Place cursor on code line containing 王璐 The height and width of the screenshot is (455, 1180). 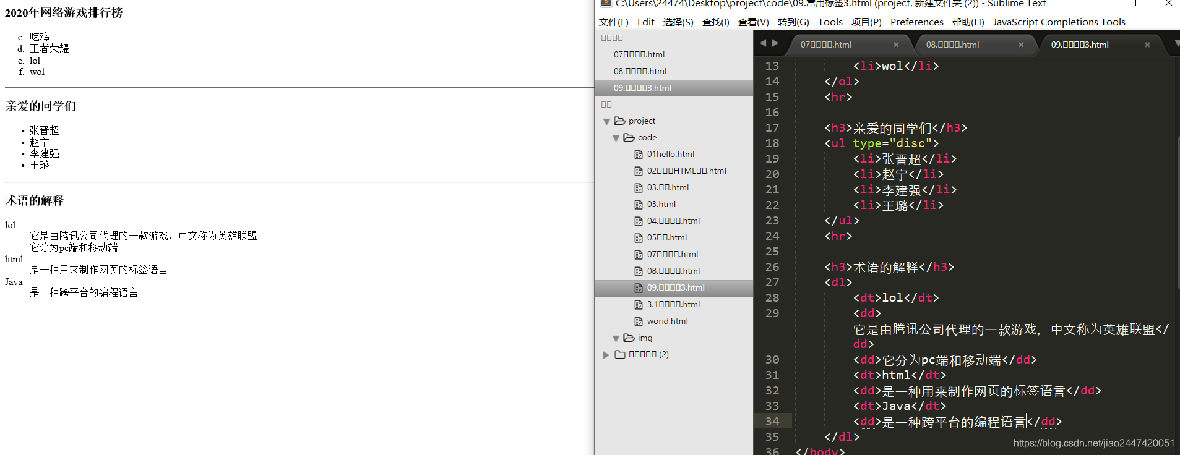point(898,205)
